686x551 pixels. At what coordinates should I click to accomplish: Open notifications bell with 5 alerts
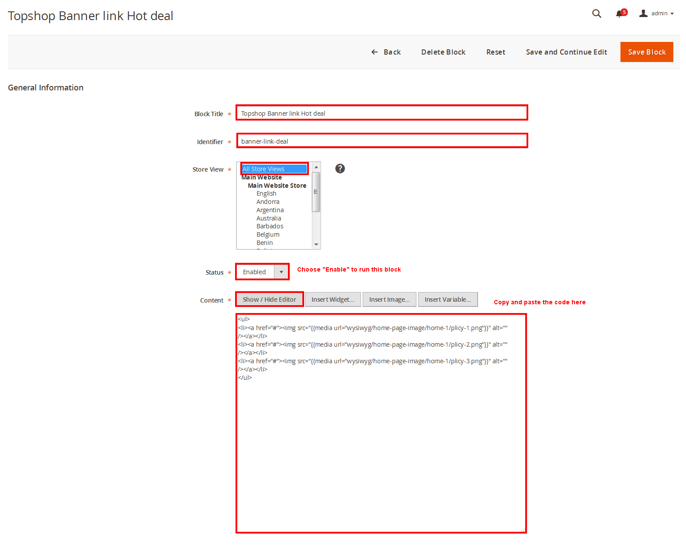click(620, 14)
